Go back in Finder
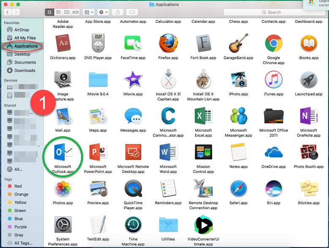This screenshot has height=248, width=329. click(x=8, y=12)
